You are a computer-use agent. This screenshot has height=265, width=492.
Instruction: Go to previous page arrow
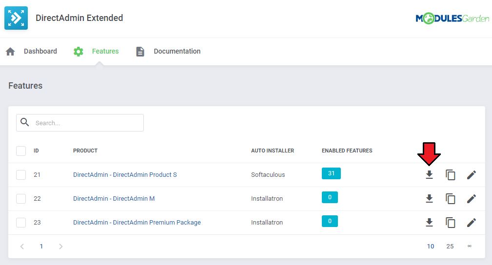22,246
